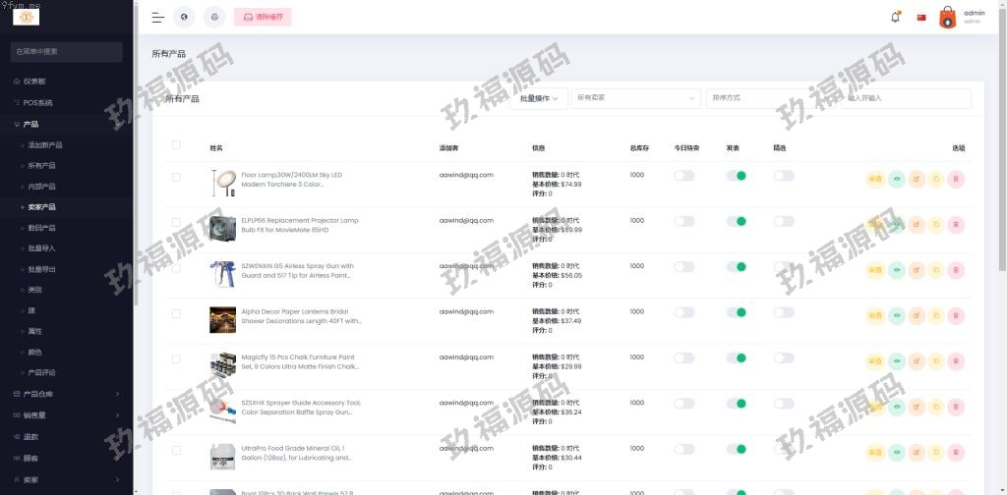Click the hamburger menu toggle icon
The width and height of the screenshot is (1007, 495).
point(157,17)
